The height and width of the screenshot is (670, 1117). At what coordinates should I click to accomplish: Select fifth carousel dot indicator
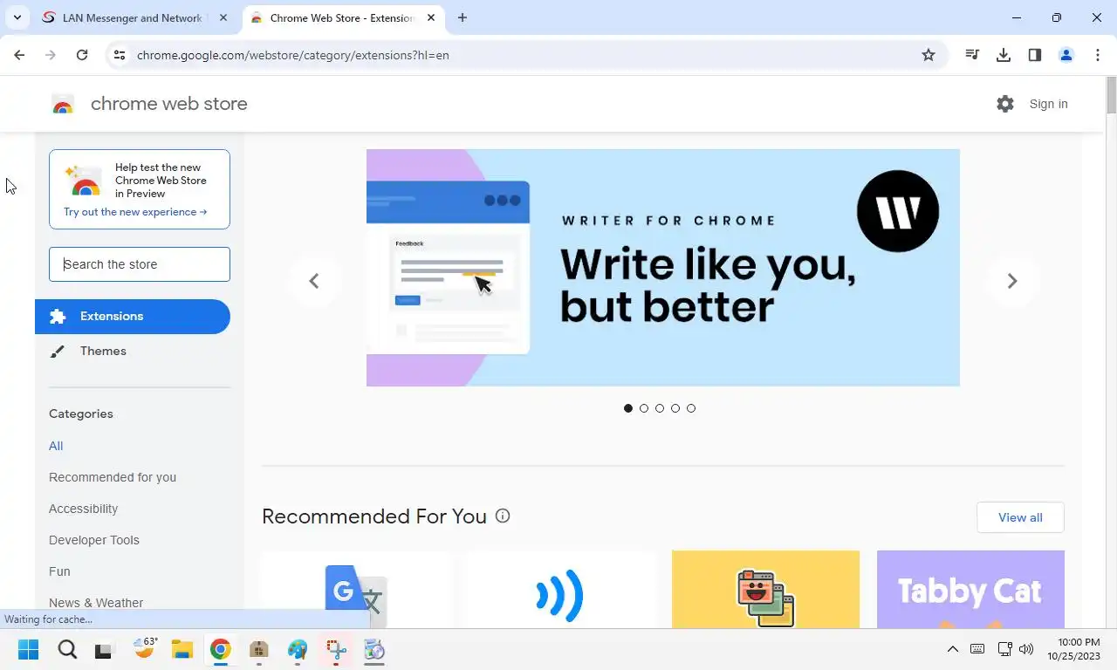pos(691,408)
